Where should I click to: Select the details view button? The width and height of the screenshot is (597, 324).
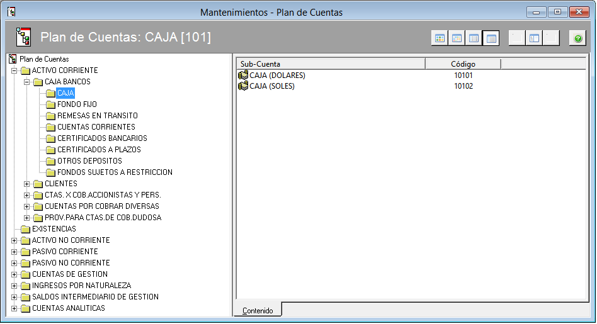(491, 38)
